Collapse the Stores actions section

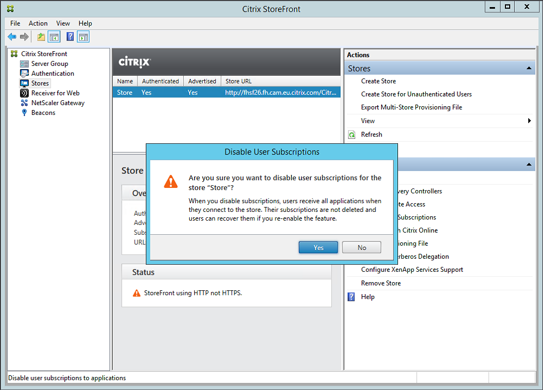click(528, 69)
